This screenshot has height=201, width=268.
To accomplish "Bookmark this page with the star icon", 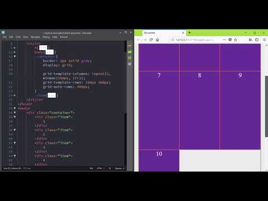I will 236,40.
